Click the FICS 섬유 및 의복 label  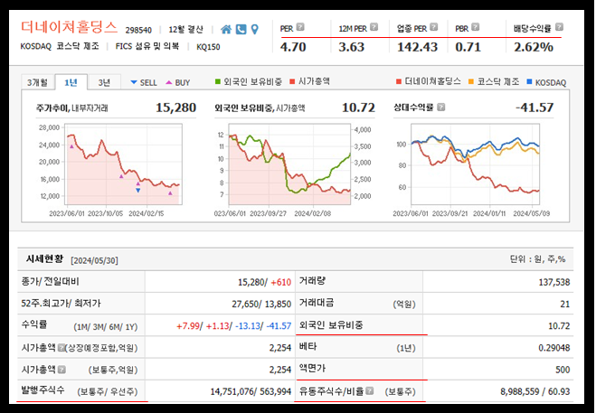[147, 46]
